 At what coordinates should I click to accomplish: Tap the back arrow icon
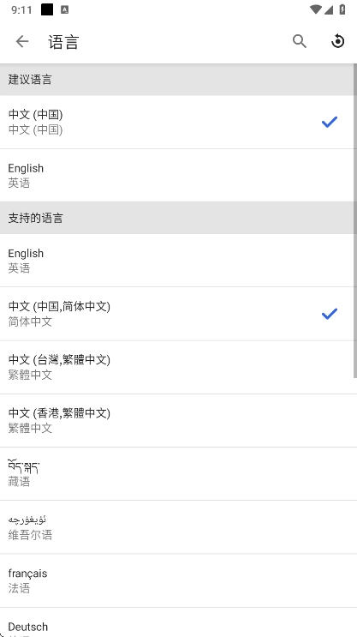click(x=22, y=41)
